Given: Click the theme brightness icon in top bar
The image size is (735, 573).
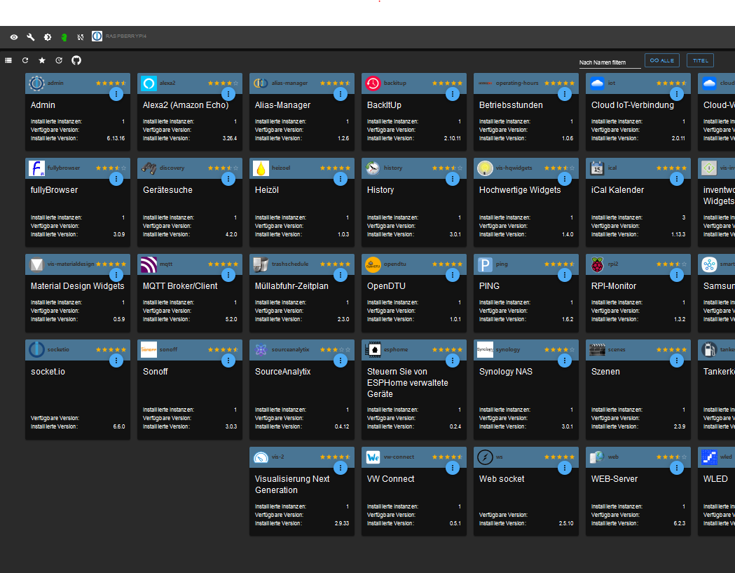Looking at the screenshot, I should (x=48, y=37).
